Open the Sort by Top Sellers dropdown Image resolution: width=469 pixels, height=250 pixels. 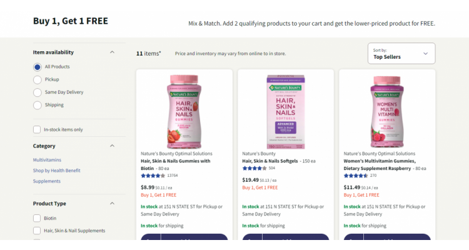[401, 54]
